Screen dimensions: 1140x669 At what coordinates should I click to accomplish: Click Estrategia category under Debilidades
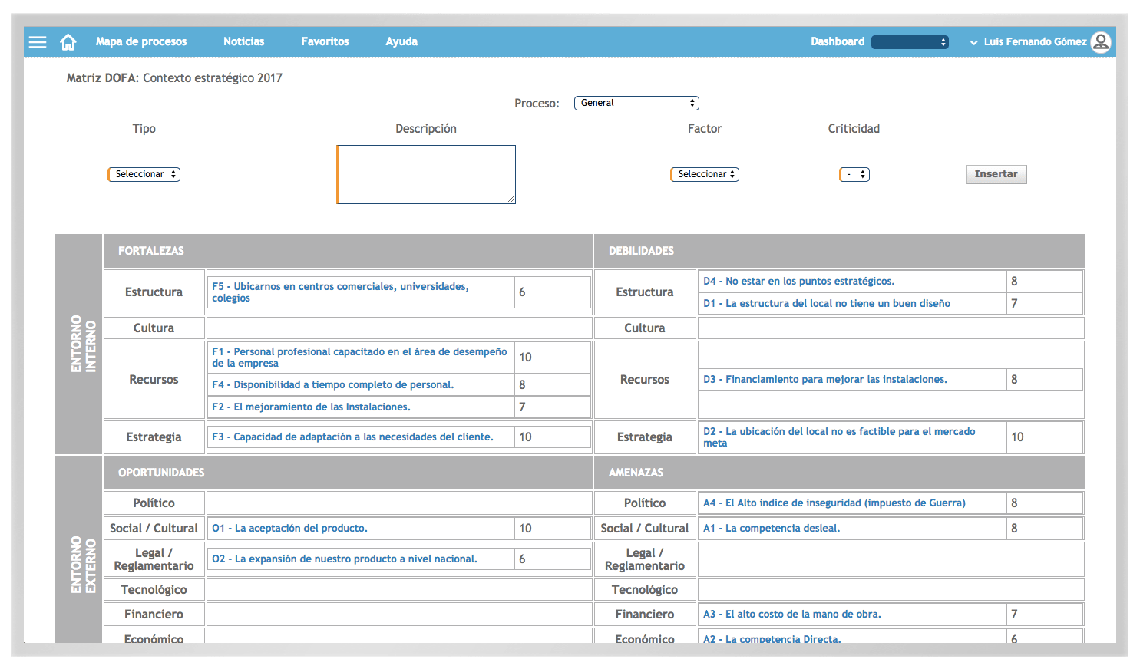[x=645, y=437]
